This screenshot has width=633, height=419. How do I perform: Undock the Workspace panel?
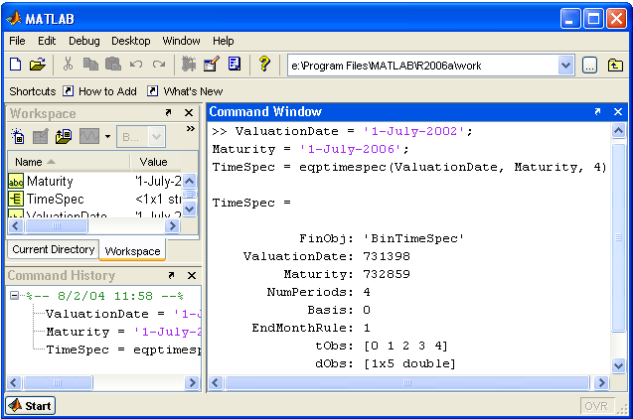click(x=168, y=113)
